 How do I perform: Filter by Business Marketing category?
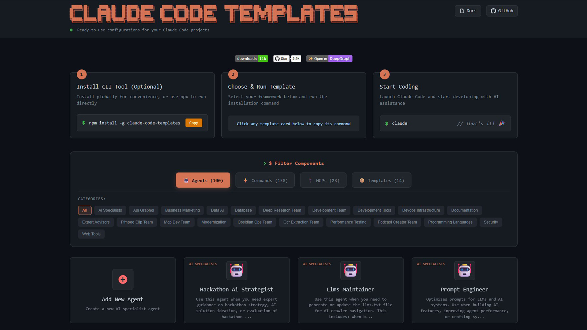click(x=182, y=210)
